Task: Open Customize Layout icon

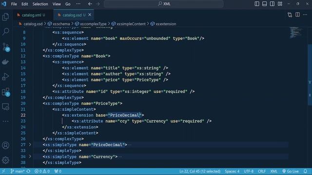Action: [x=280, y=4]
